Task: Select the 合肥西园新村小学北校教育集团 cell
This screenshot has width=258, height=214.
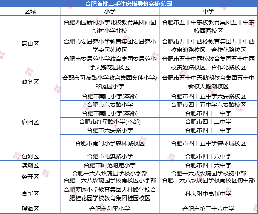Action: click(110, 27)
